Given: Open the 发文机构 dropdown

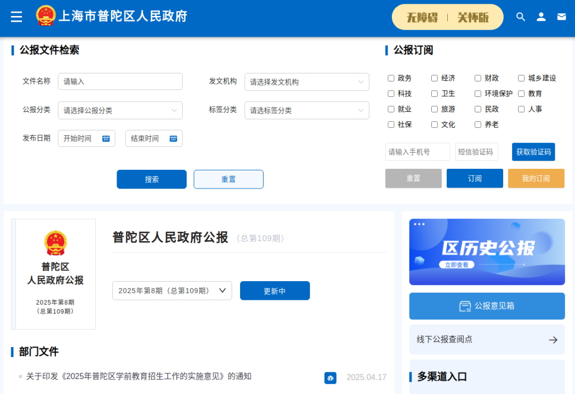Looking at the screenshot, I should [307, 82].
